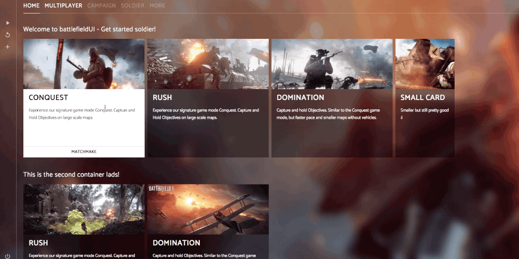The height and width of the screenshot is (259, 519).
Task: Select the Conquest card image
Action: coord(84,64)
